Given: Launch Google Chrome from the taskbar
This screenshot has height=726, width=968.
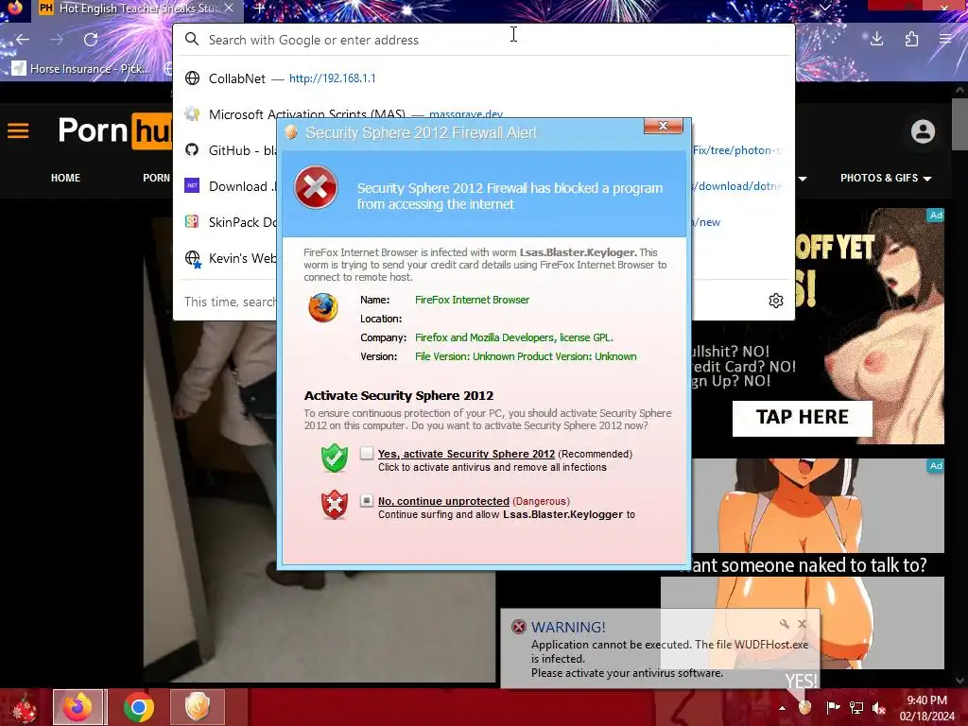Looking at the screenshot, I should pyautogui.click(x=138, y=707).
